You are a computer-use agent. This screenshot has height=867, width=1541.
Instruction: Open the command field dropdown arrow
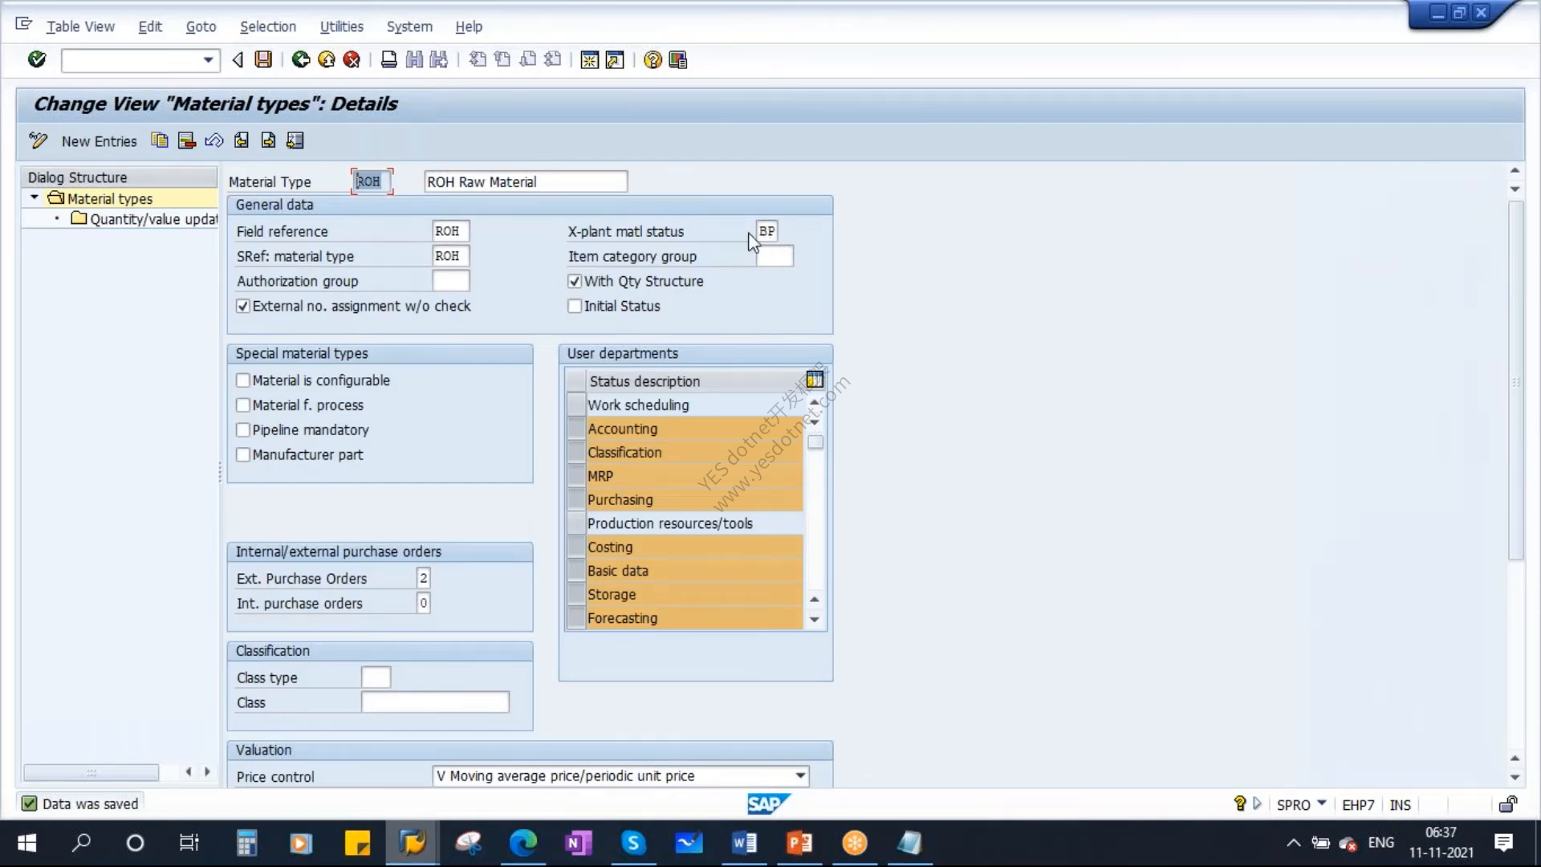[x=208, y=60]
